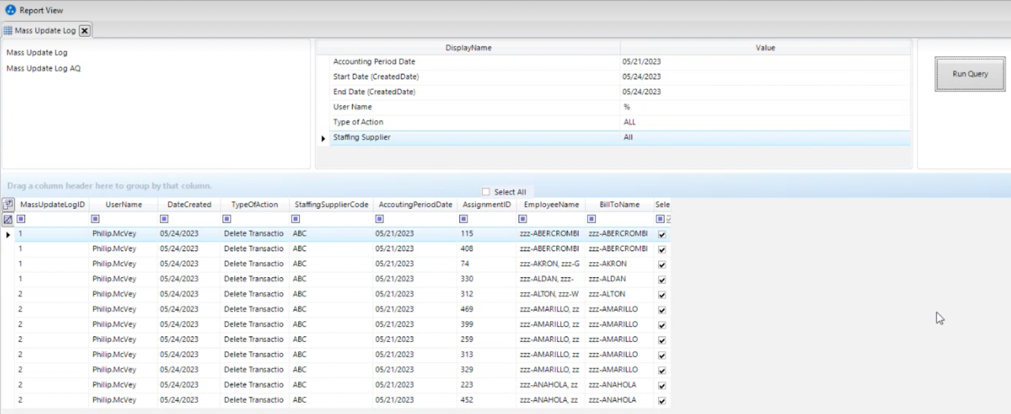Image resolution: width=1011 pixels, height=414 pixels.
Task: Open filter icon under AssignmentID column
Action: click(463, 219)
